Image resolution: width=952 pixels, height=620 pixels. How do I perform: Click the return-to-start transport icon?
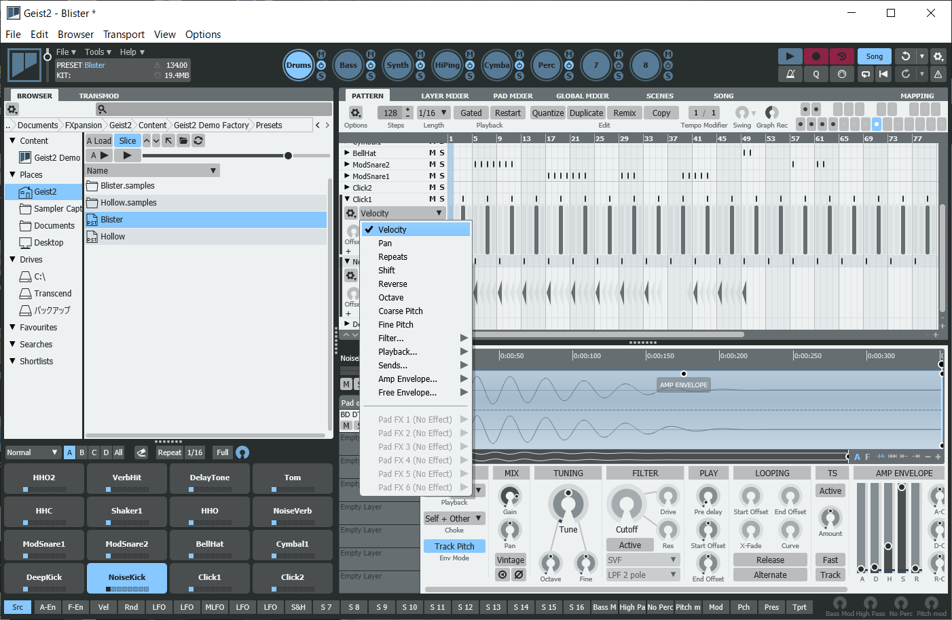coord(883,74)
